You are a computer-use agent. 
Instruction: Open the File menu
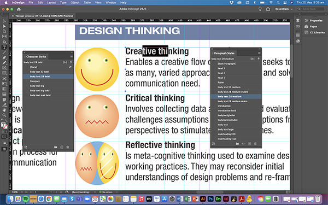point(31,3)
